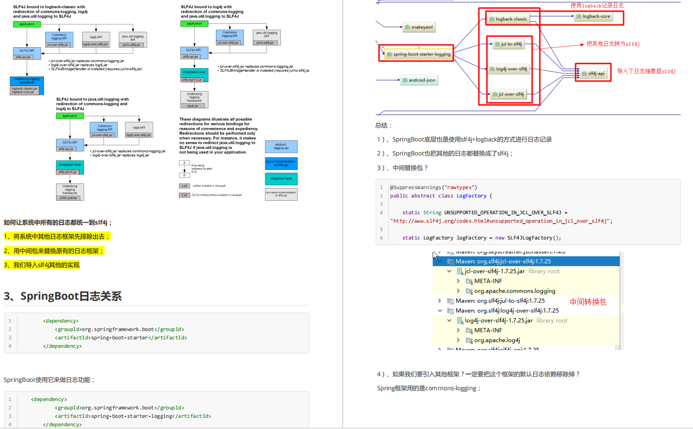Click summary item '2）、SpringBoot也把其他的日志都替换成了slf4j；'
Viewport: 693px width, 429px height.
[445, 154]
